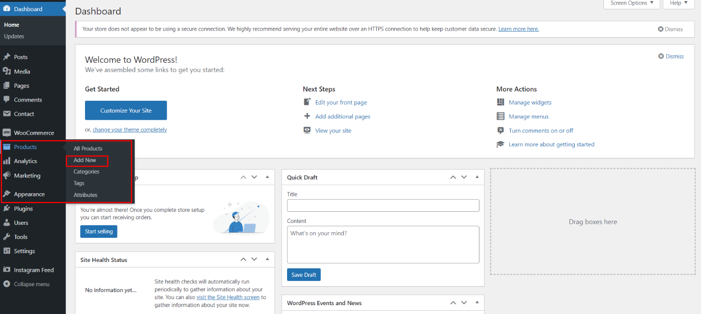Expand the Screen Options dropdown
The width and height of the screenshot is (701, 314).
coord(631,3)
